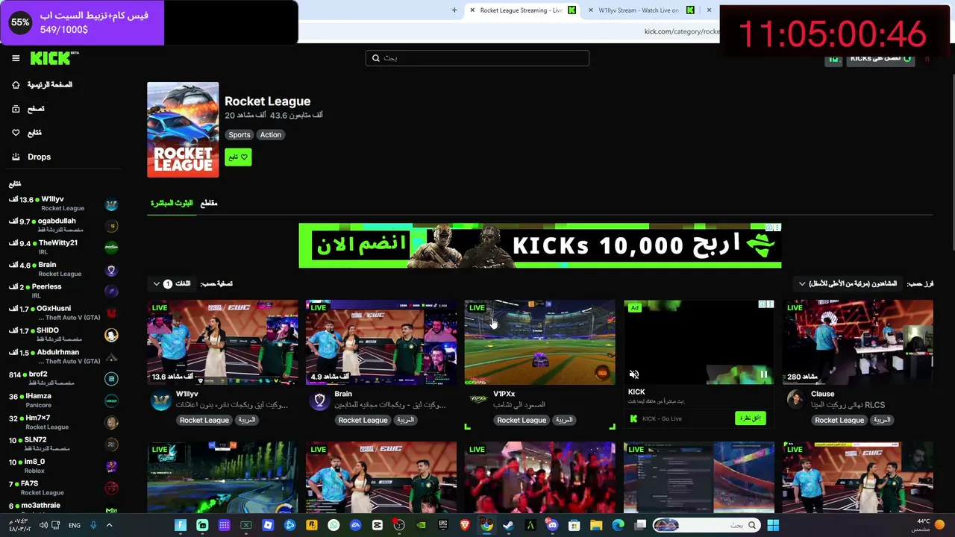Open im8_0 channel in followed sidebar

click(x=63, y=465)
